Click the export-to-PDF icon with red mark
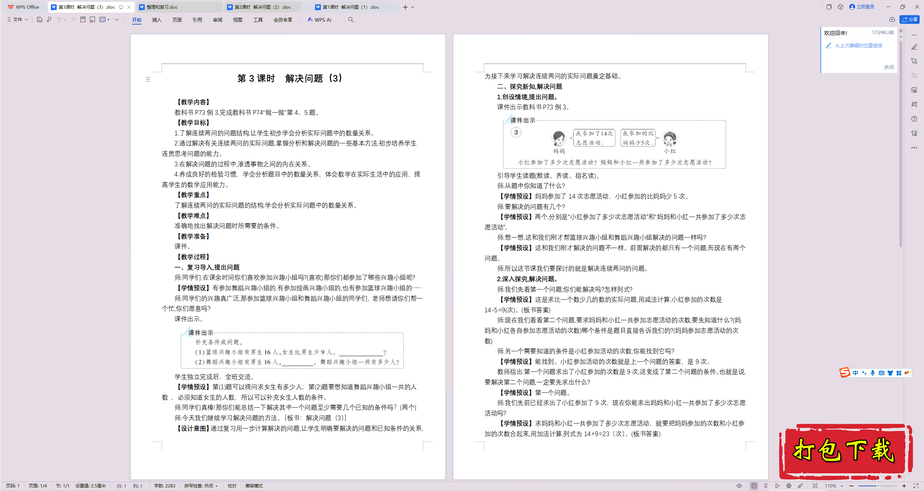This screenshot has height=491, width=924. (x=83, y=19)
